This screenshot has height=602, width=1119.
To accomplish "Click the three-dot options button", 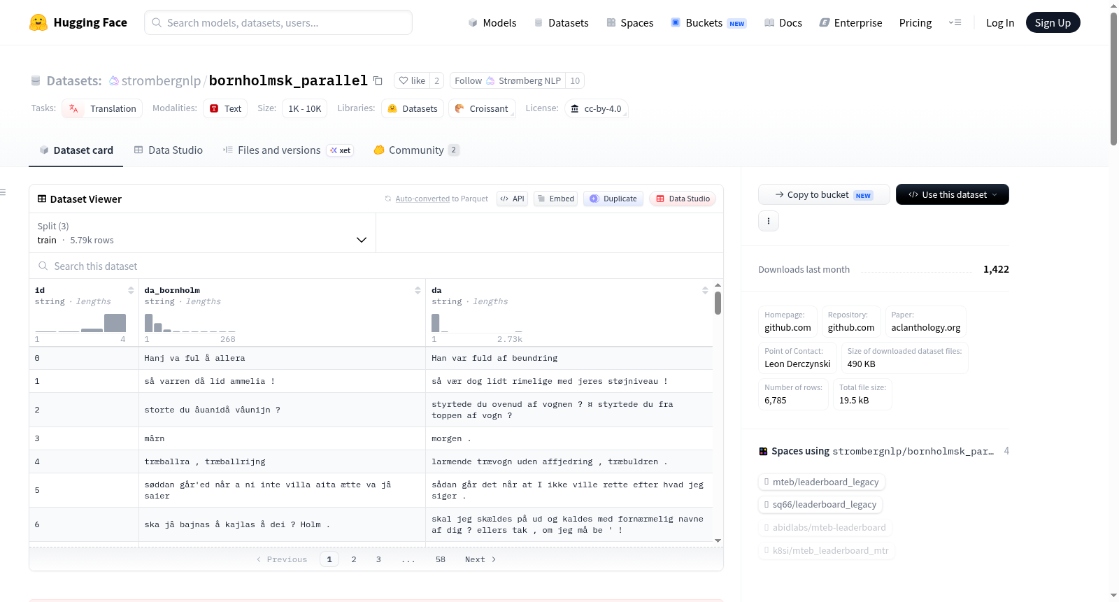I will point(769,221).
